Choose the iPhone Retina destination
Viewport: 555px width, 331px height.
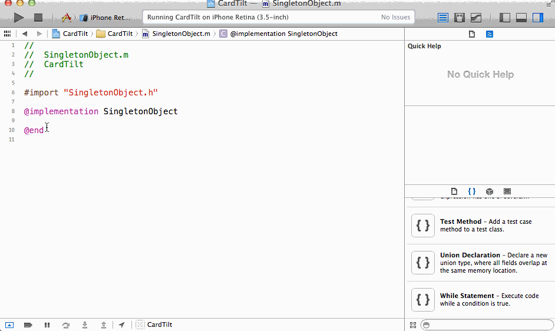(x=105, y=18)
